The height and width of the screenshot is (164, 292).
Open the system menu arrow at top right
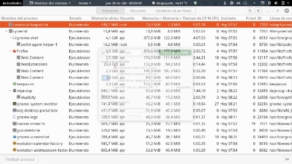pos(289,3)
